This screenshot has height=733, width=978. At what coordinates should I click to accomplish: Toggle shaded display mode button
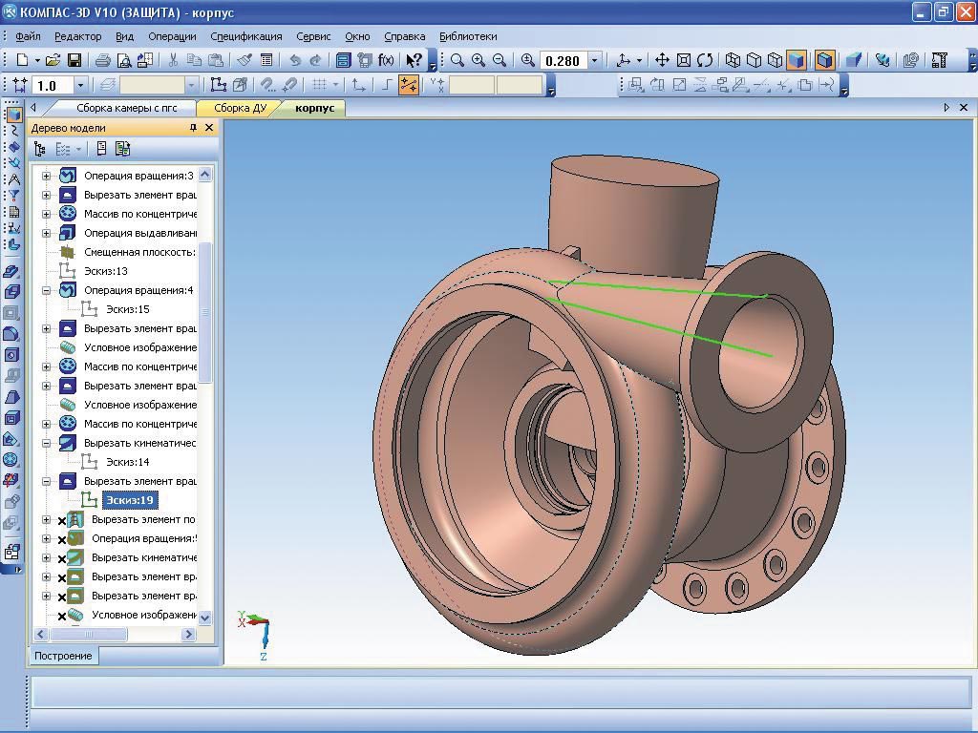[x=795, y=60]
